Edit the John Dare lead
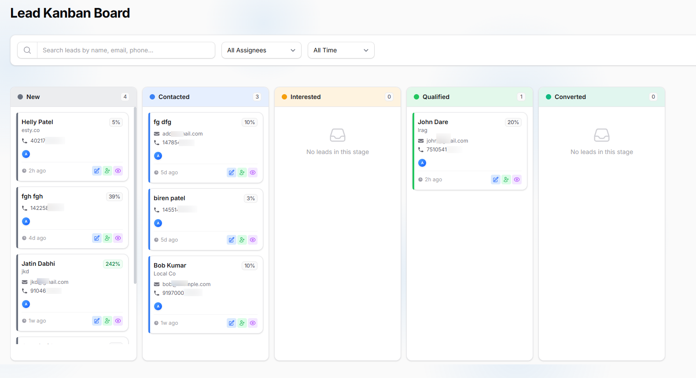 click(496, 180)
